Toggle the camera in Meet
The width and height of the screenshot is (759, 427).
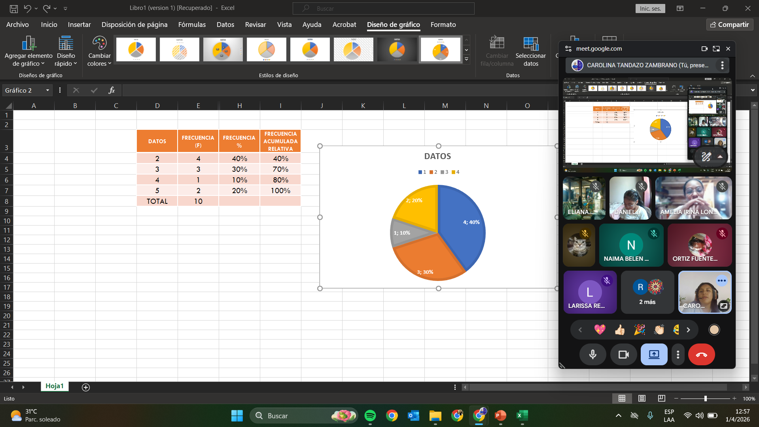point(623,354)
